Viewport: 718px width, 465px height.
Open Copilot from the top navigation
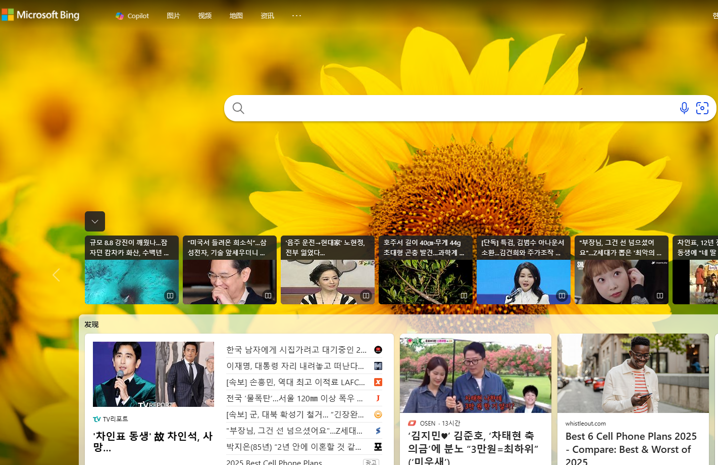(x=132, y=16)
